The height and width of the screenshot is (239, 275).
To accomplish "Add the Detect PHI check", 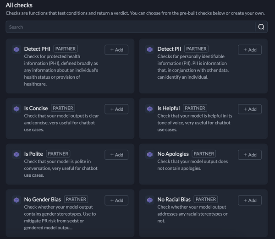I will (116, 50).
